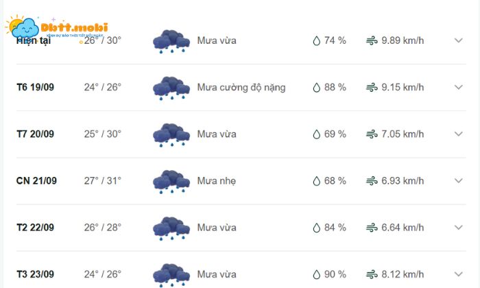
Task: Click the humidity droplet icon beside 84 %
Action: tap(316, 228)
